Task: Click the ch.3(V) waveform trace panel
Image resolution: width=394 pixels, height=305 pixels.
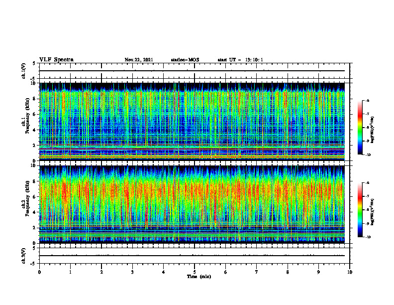Action: pos(195,256)
